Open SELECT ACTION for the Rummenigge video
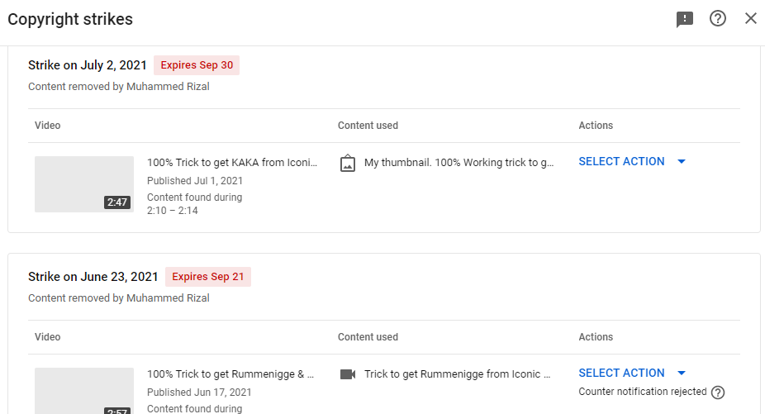This screenshot has height=414, width=765. (x=621, y=373)
